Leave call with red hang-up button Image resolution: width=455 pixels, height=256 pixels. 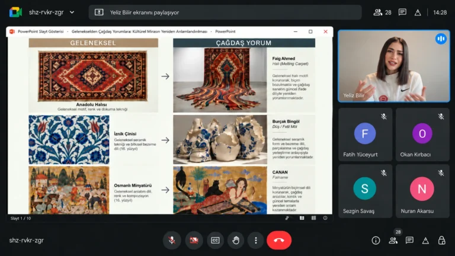tap(279, 241)
